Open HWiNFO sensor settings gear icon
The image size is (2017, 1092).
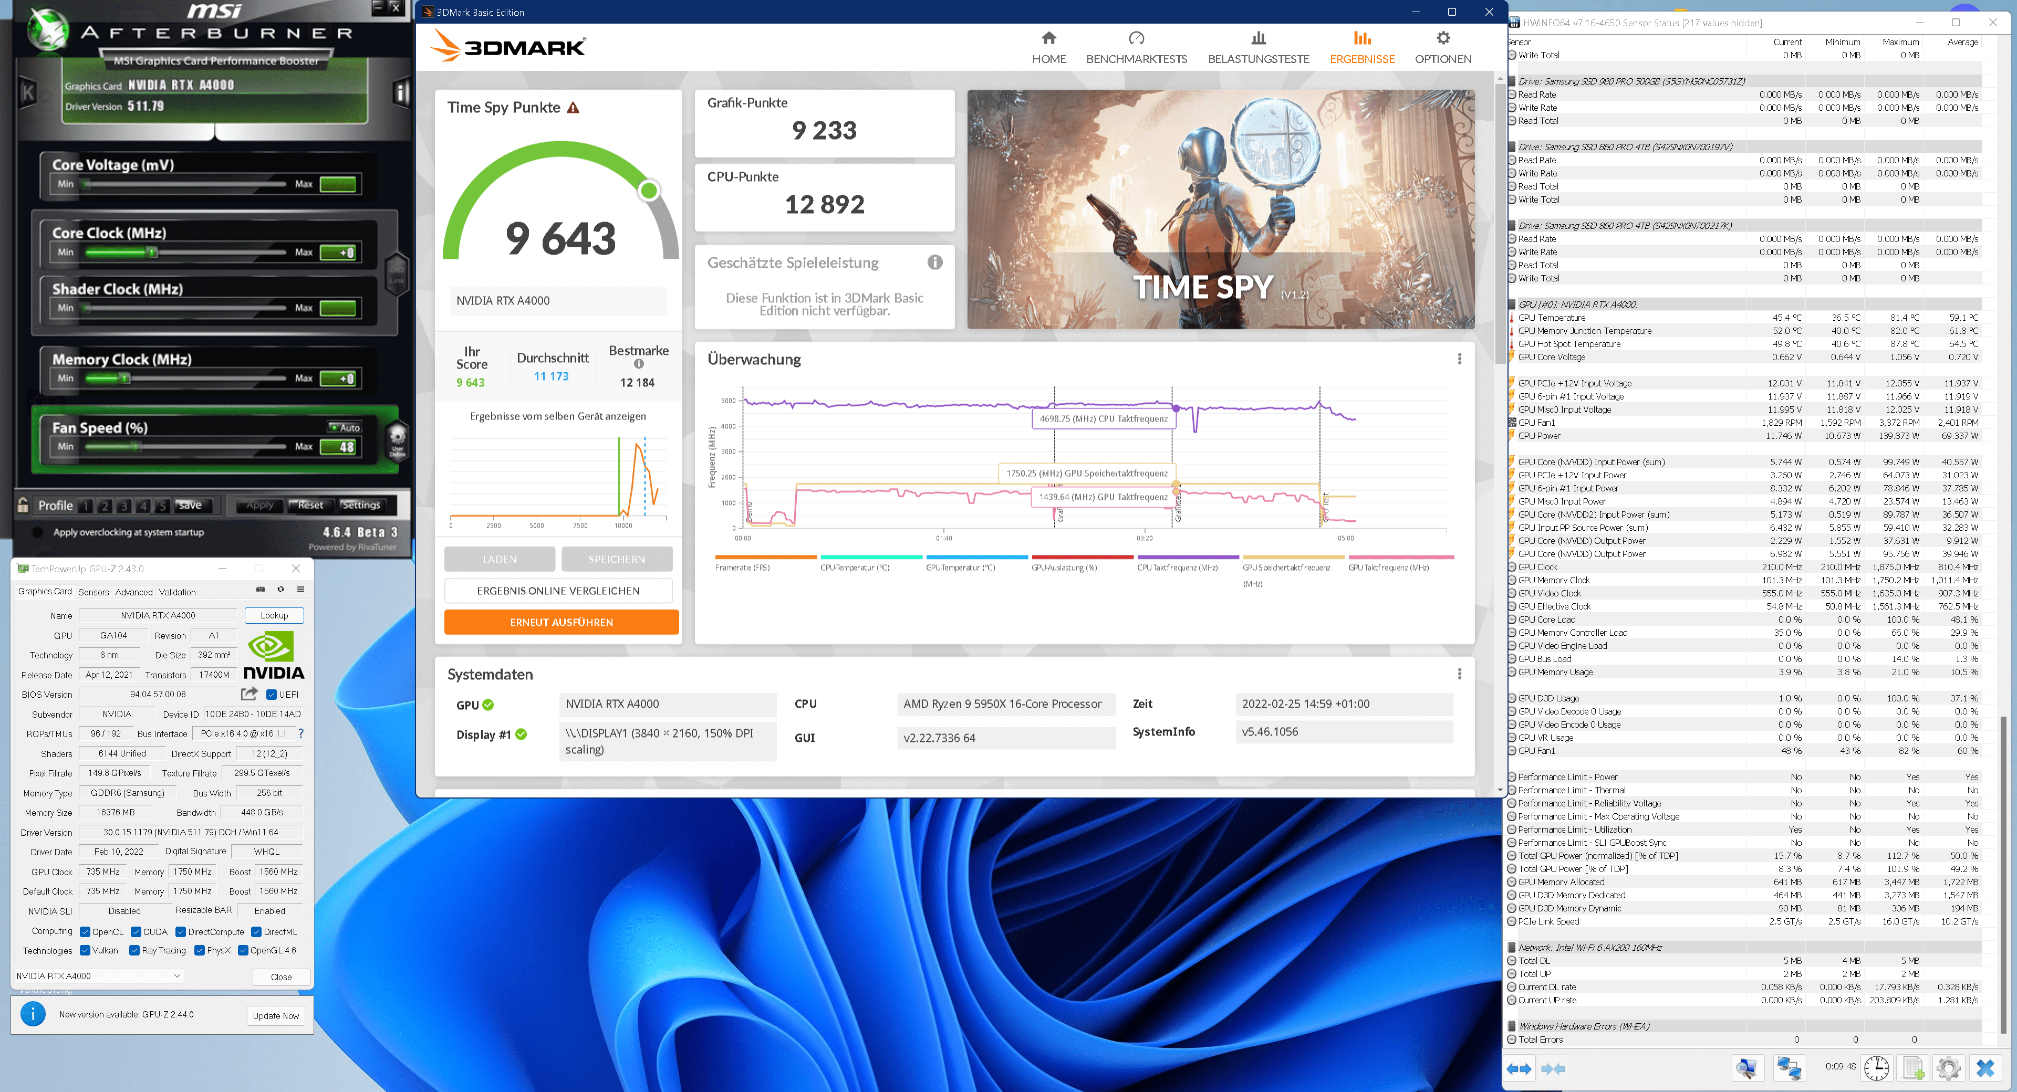[x=1948, y=1068]
